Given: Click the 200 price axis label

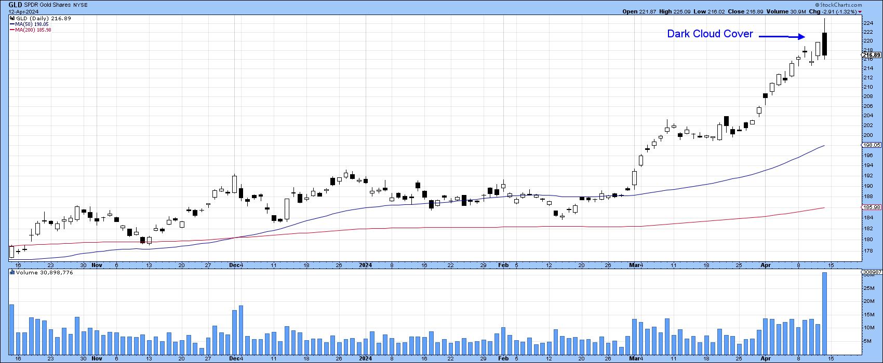Looking at the screenshot, I should pos(868,135).
